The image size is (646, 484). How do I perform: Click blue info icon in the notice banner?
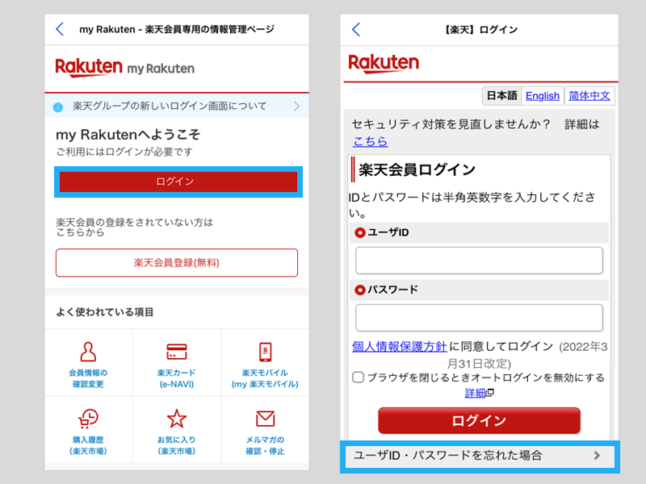point(58,107)
